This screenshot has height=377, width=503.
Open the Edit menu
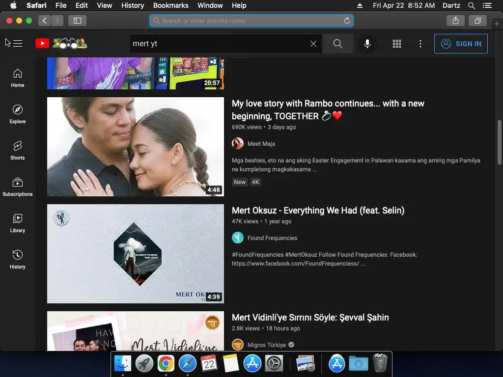82,5
